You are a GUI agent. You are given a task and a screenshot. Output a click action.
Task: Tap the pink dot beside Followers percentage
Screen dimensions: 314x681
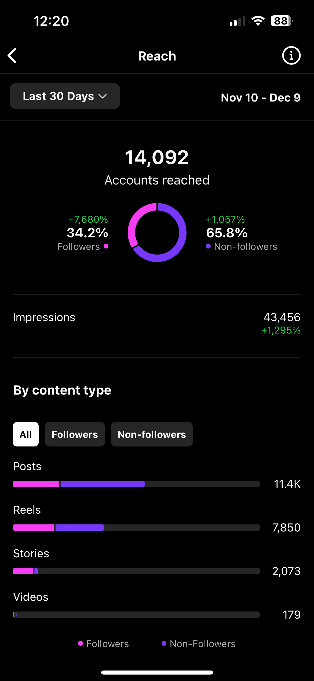pos(106,246)
